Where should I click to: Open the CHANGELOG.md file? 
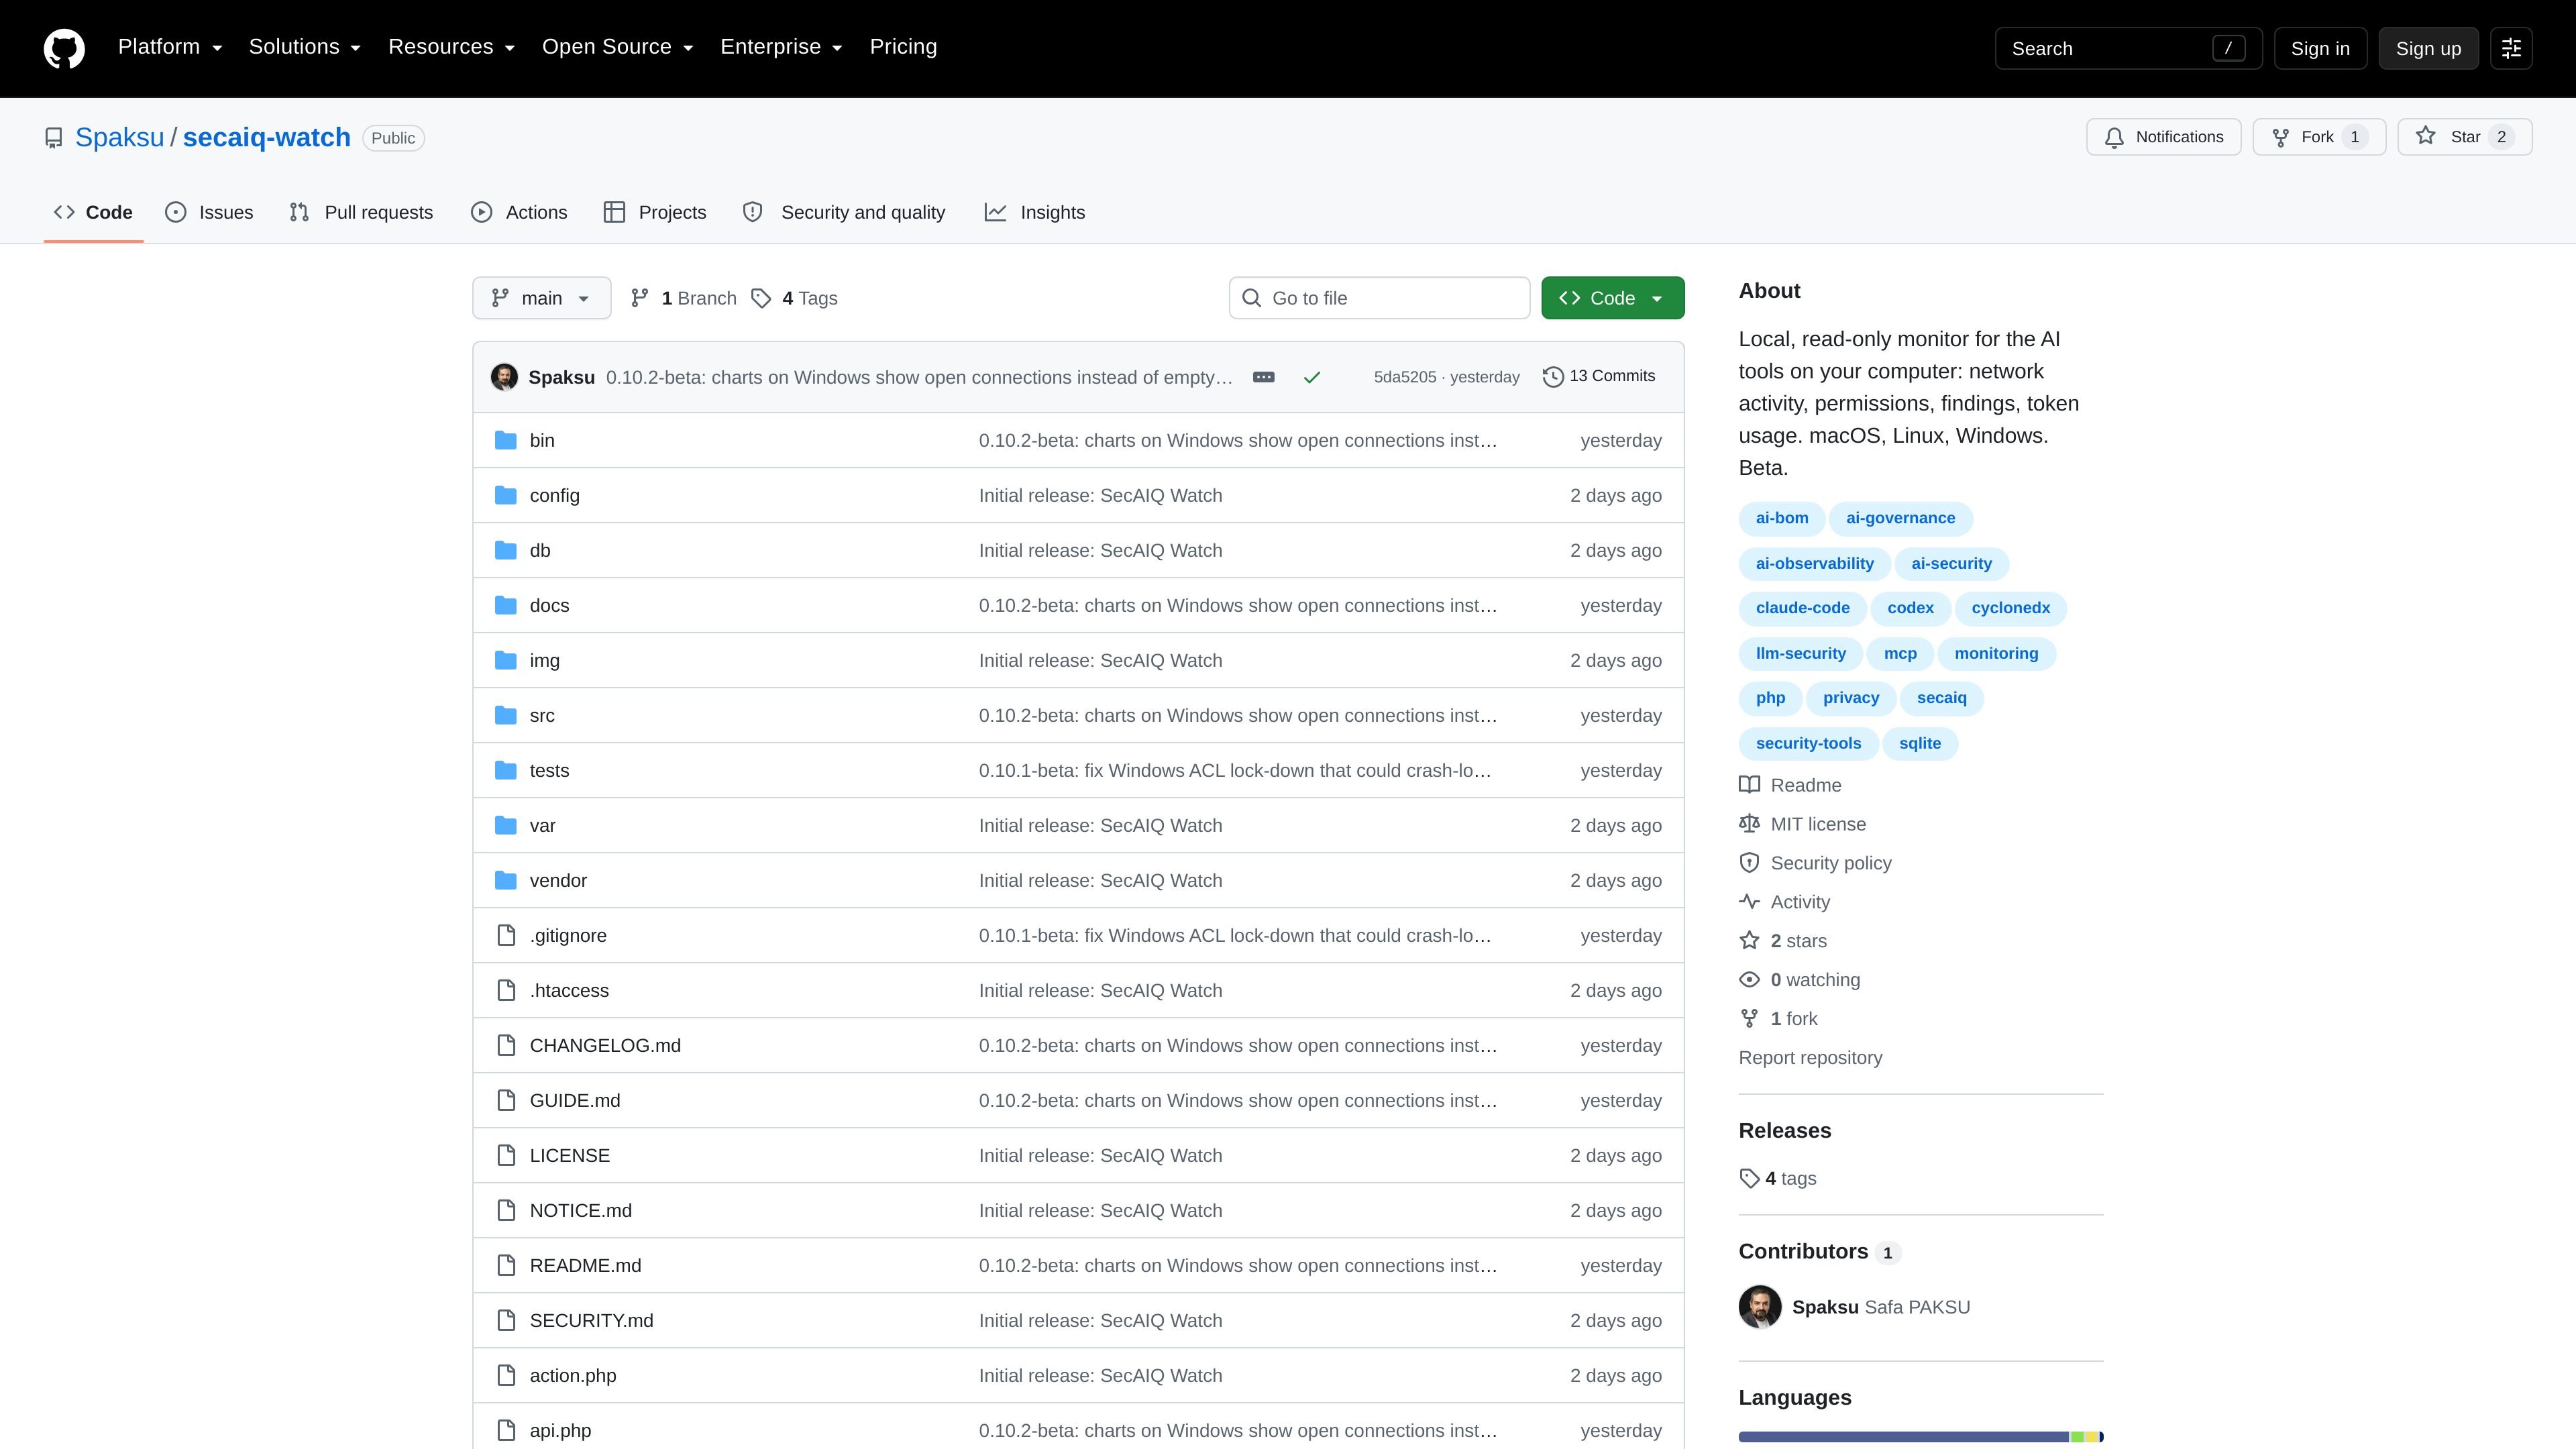(605, 1045)
